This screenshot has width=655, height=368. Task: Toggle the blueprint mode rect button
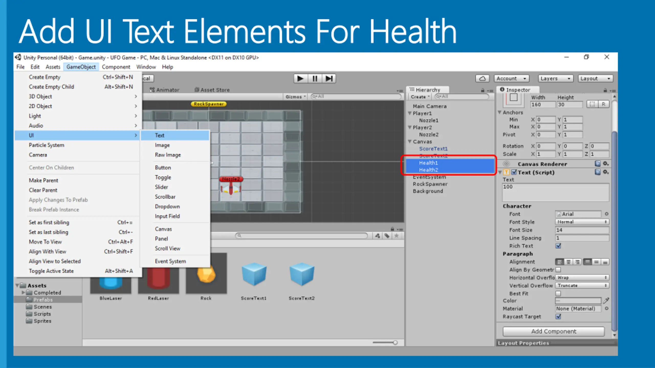pos(592,104)
